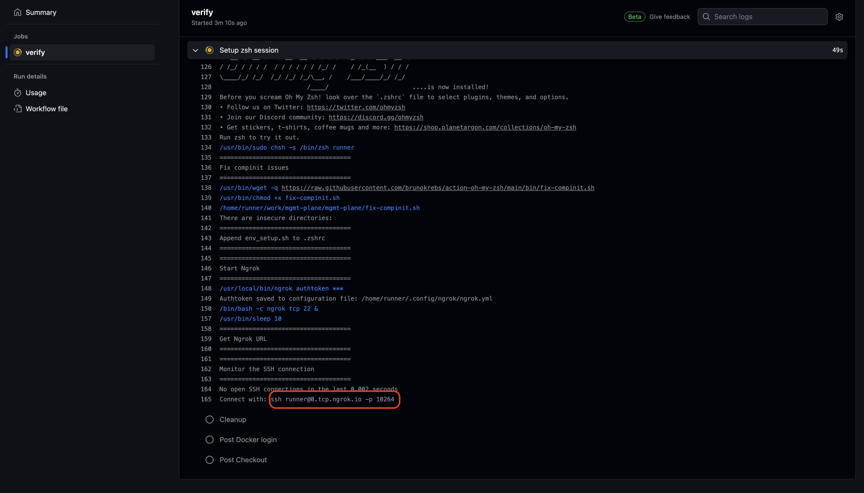864x493 pixels.
Task: Click the Usage stopwatch icon
Action: (x=18, y=93)
